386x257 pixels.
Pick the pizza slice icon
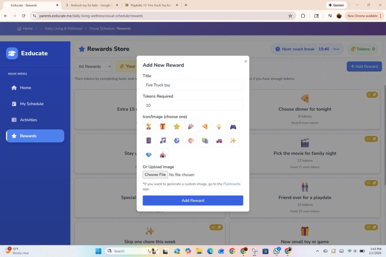[x=205, y=127]
